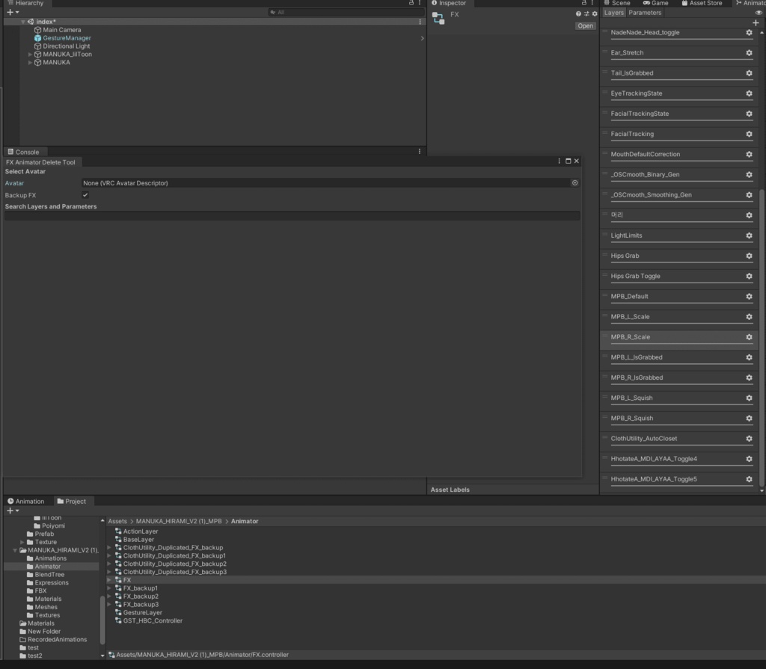Open settings gear on FacialTracking layer

[x=747, y=134]
